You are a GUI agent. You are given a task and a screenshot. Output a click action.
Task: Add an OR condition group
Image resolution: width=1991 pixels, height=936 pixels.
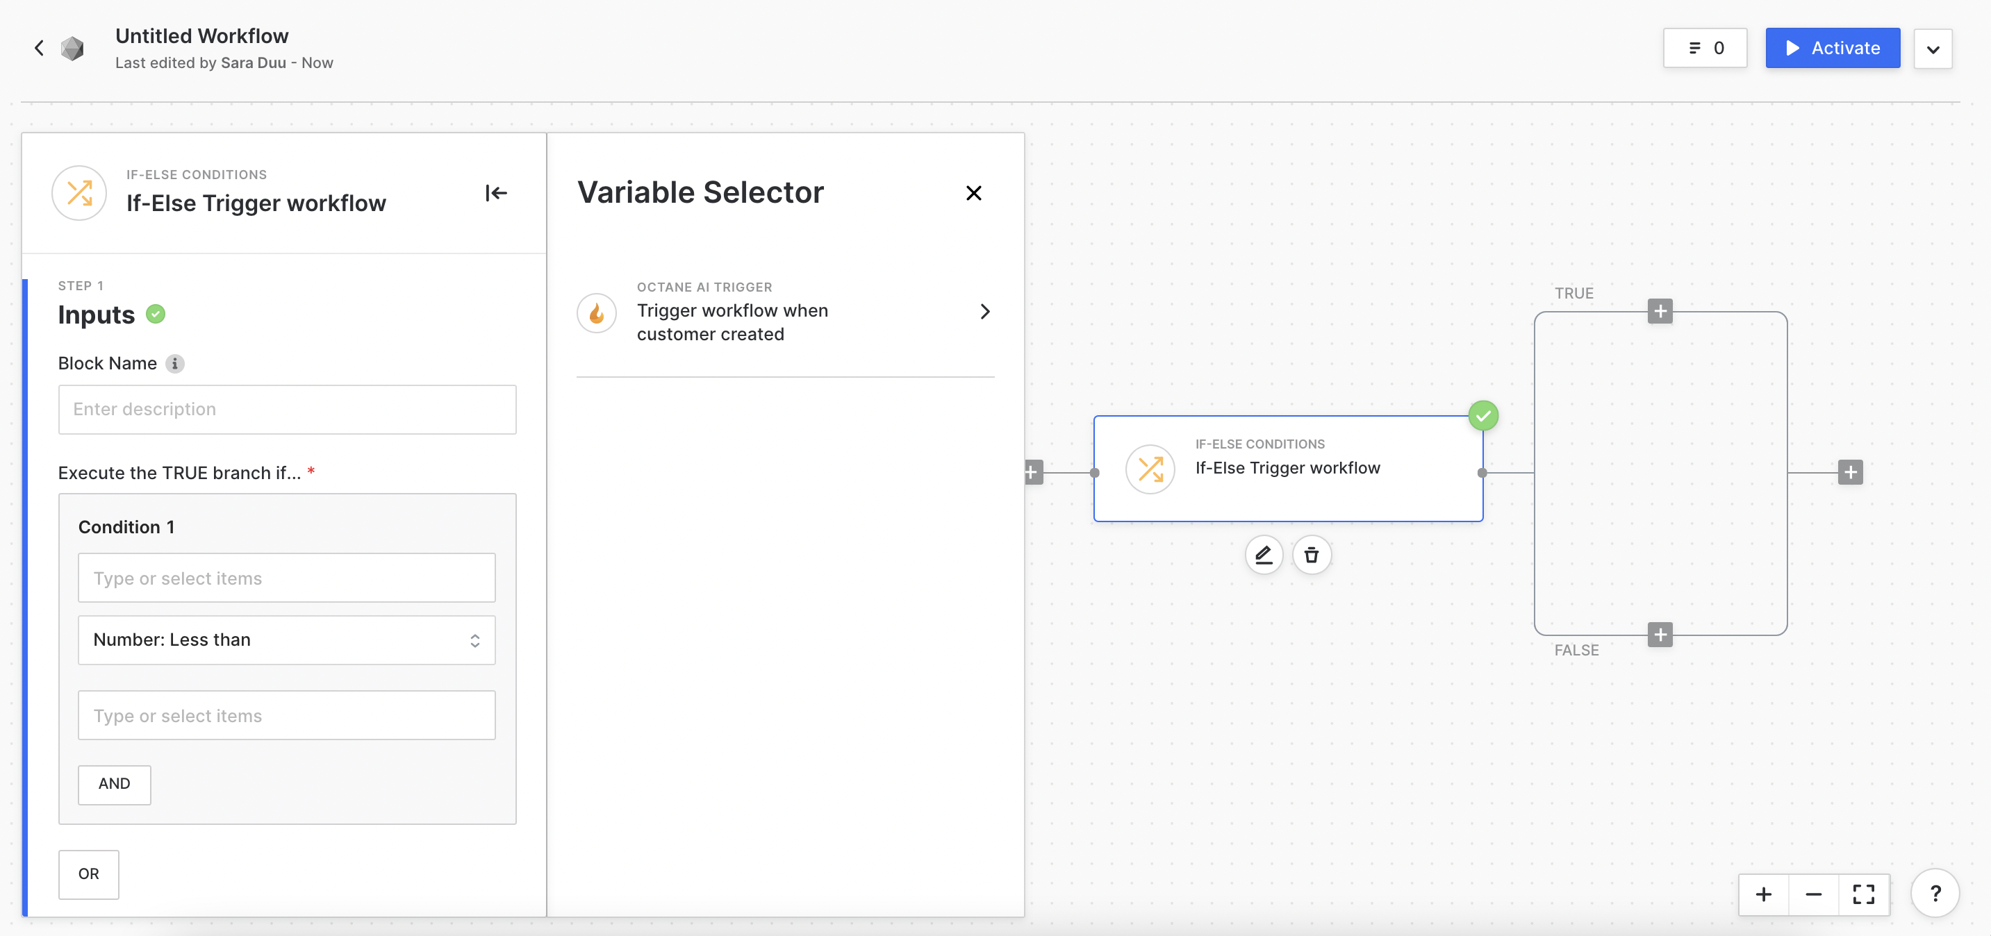pyautogui.click(x=89, y=874)
